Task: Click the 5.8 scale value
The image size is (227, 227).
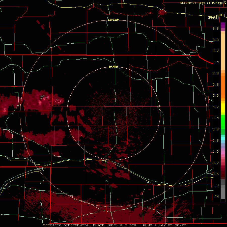Action: (x=216, y=84)
